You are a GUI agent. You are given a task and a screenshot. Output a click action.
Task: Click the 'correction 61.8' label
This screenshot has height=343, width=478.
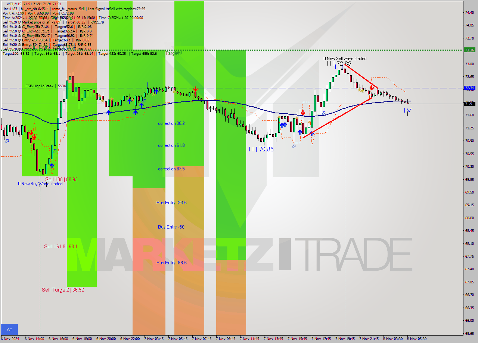tap(171, 145)
